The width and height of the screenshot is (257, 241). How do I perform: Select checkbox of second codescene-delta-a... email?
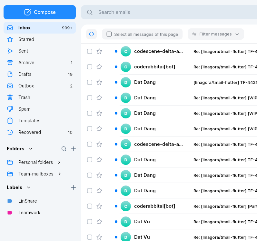[x=90, y=144]
